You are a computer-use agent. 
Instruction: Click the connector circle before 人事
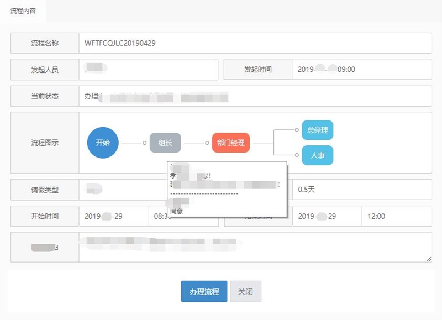296,156
